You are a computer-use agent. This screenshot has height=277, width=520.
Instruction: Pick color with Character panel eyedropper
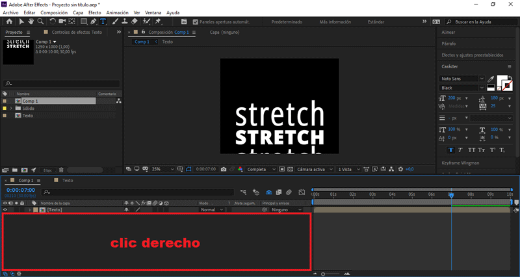tap(491, 79)
